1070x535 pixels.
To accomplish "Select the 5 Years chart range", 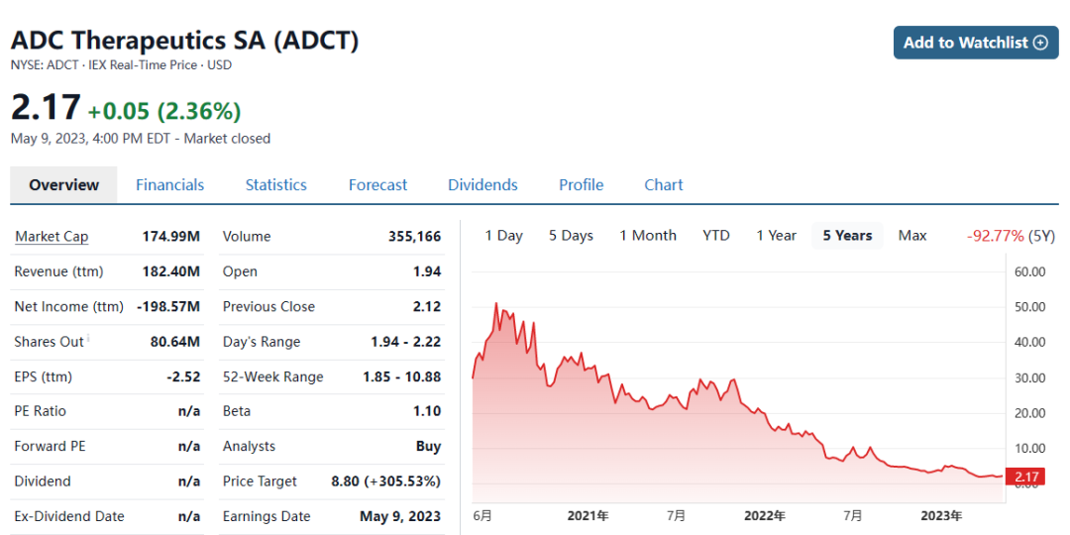I will coord(847,236).
